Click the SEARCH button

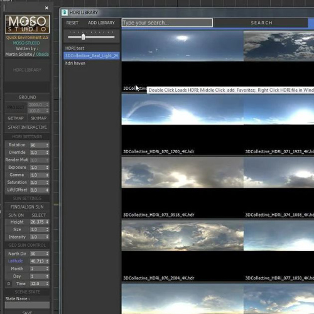[261, 23]
